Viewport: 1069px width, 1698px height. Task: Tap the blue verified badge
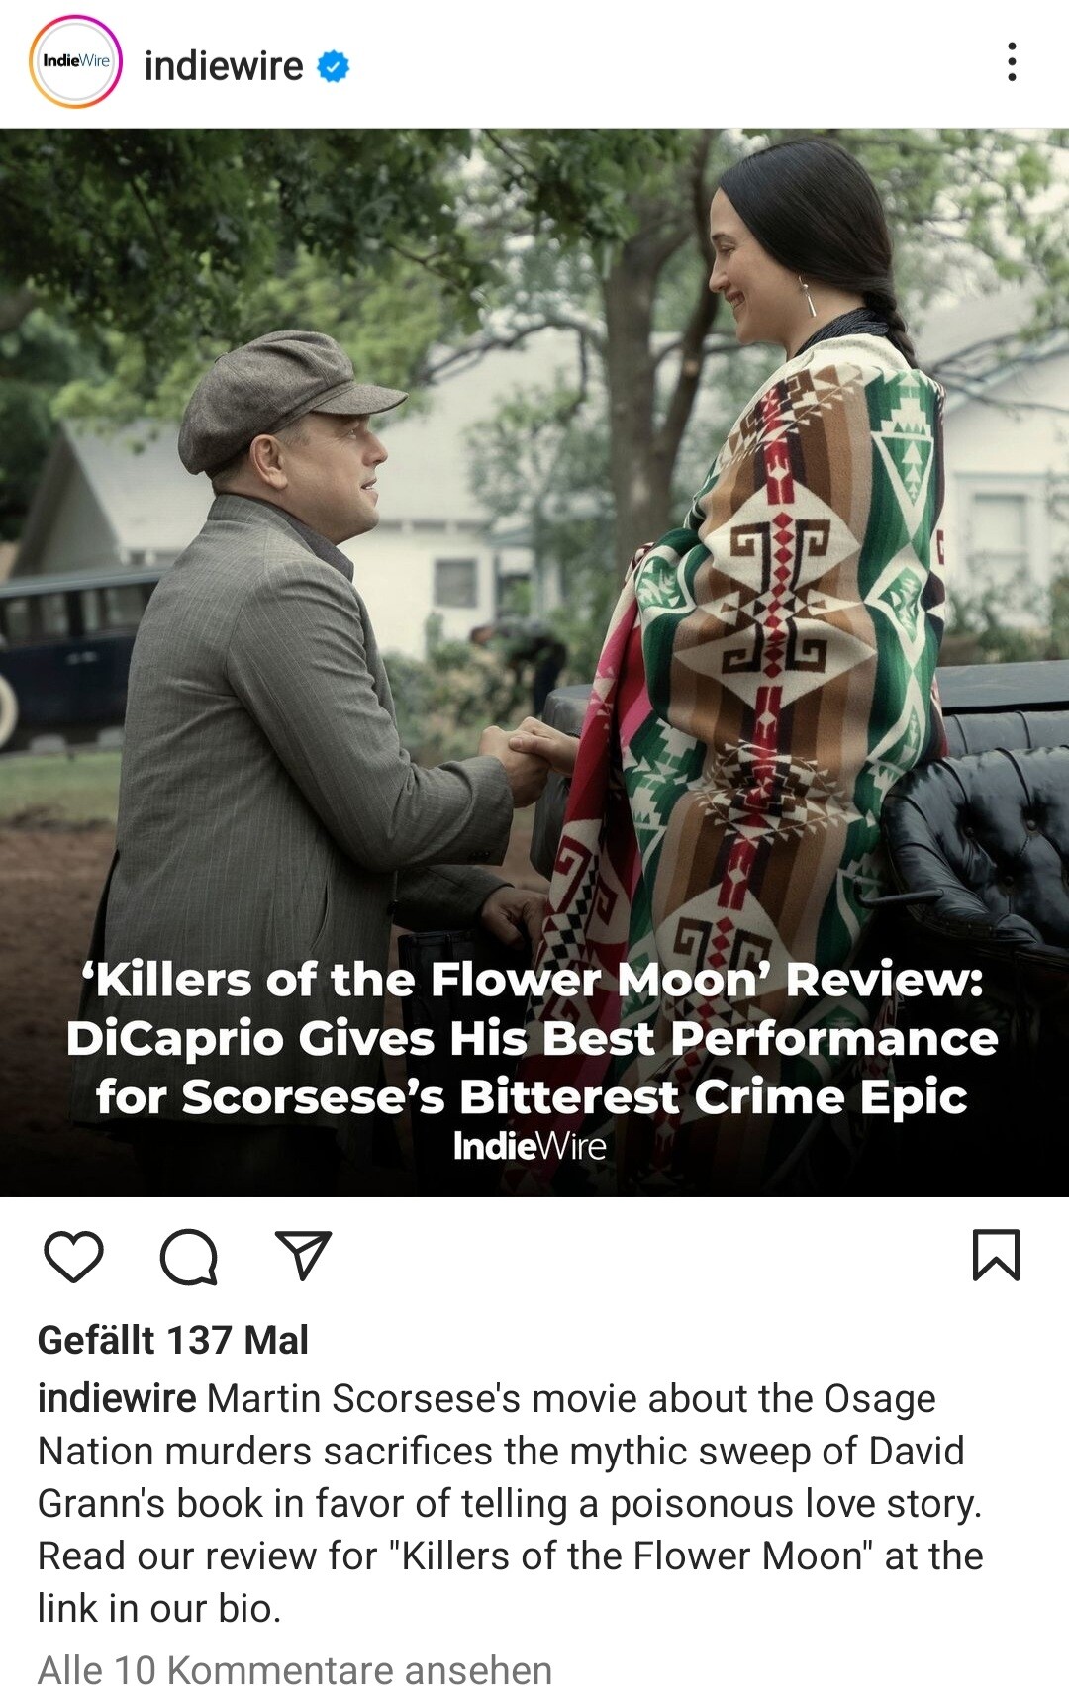click(x=333, y=66)
